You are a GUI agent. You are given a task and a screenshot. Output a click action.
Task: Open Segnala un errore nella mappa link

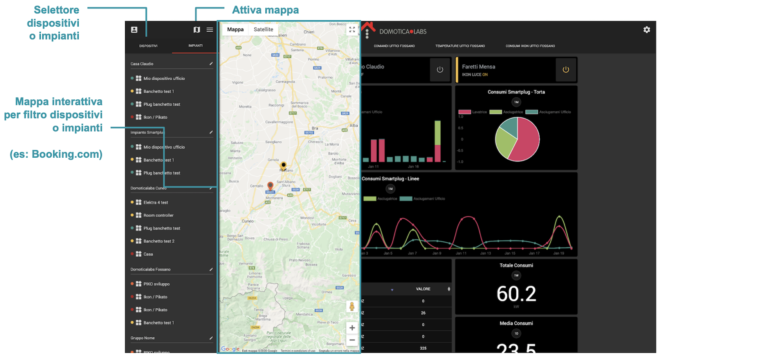[339, 351]
